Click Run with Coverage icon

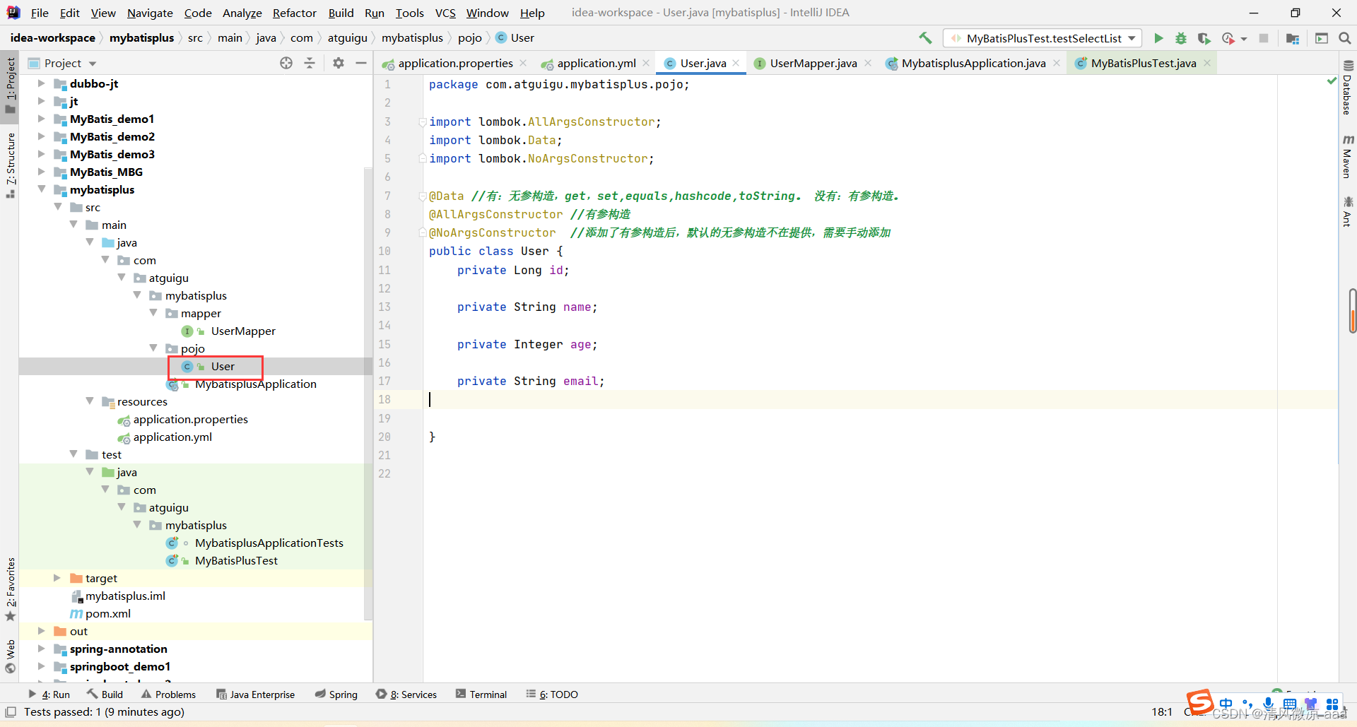[x=1204, y=38]
